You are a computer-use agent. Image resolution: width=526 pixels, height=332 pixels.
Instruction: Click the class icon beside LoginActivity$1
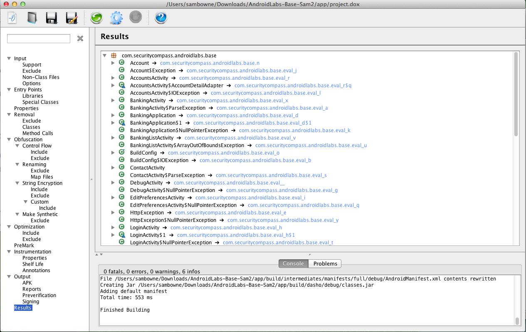(122, 235)
